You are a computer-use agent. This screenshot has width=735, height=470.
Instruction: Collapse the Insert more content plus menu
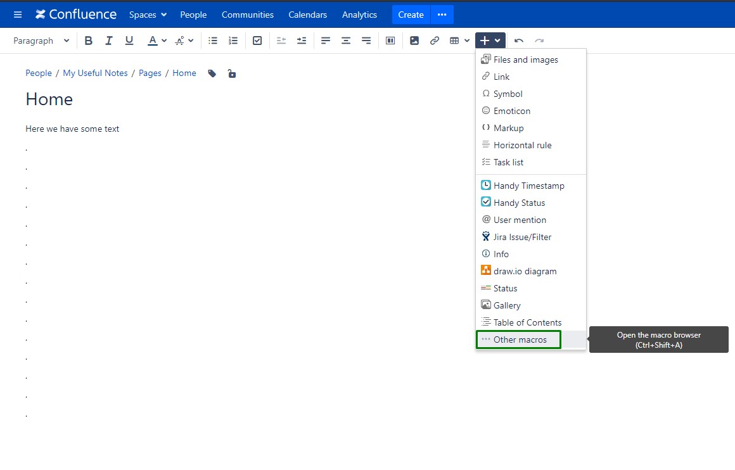point(490,41)
